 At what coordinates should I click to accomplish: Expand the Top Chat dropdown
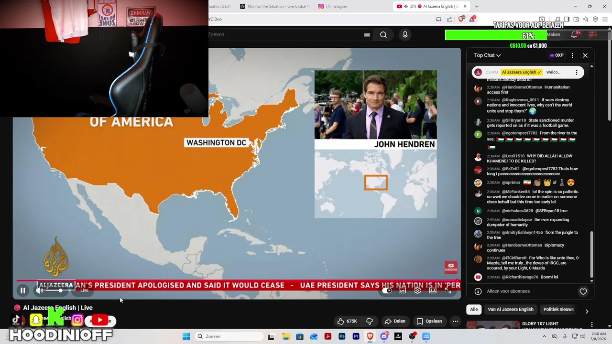point(487,55)
